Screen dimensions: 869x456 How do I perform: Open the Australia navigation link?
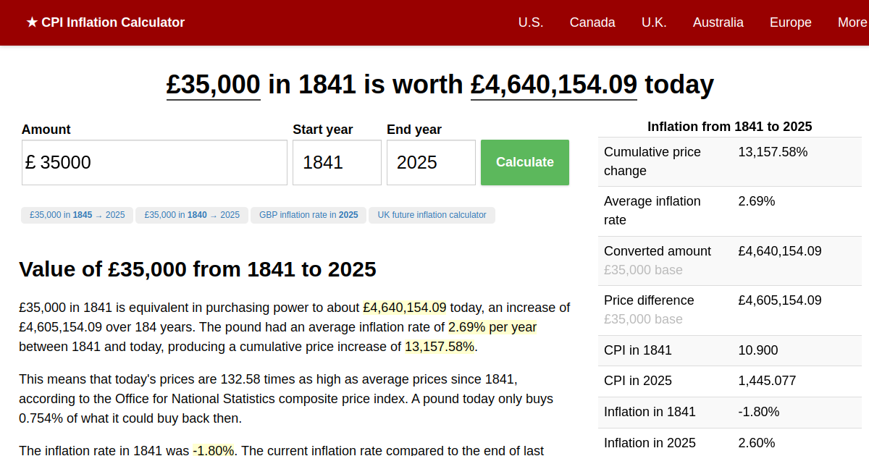coord(718,22)
